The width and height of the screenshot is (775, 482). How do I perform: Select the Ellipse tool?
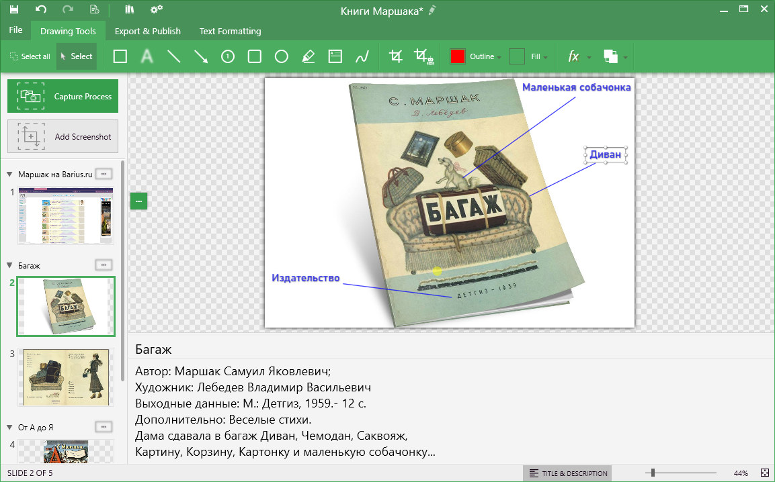281,56
